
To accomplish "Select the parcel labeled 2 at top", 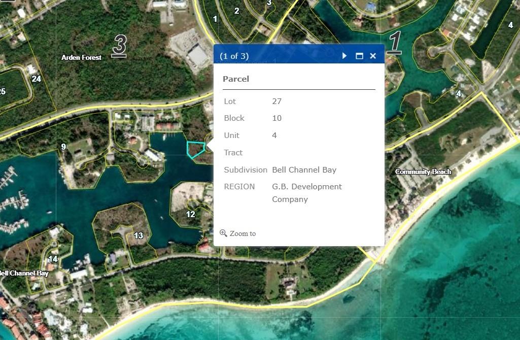I will tap(236, 11).
